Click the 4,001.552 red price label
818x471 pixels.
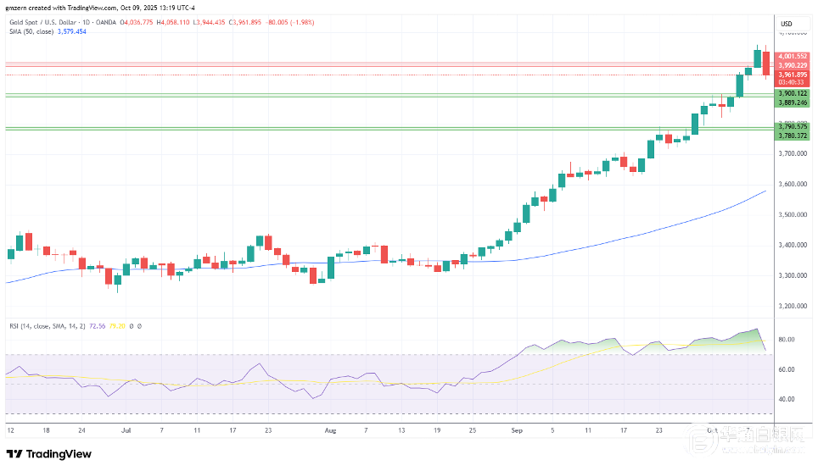pyautogui.click(x=793, y=57)
